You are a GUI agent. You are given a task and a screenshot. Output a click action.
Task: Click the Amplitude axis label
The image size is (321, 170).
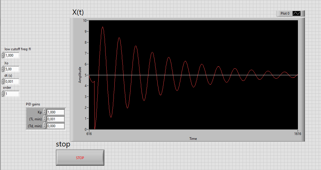(x=80, y=75)
